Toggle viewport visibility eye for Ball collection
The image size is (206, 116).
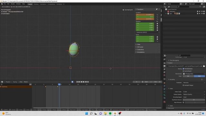pyautogui.click(x=202, y=14)
